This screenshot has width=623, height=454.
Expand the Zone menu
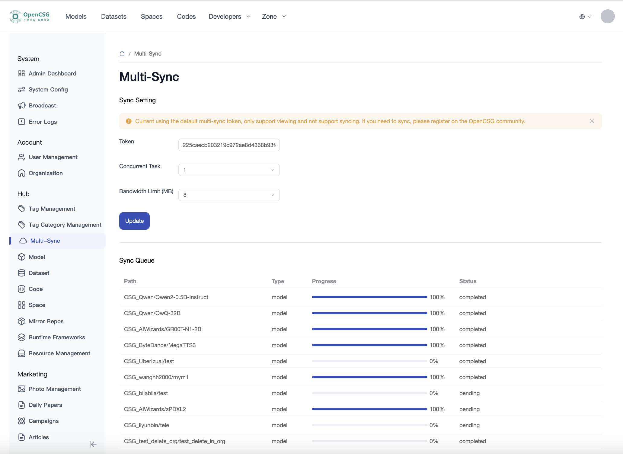273,17
